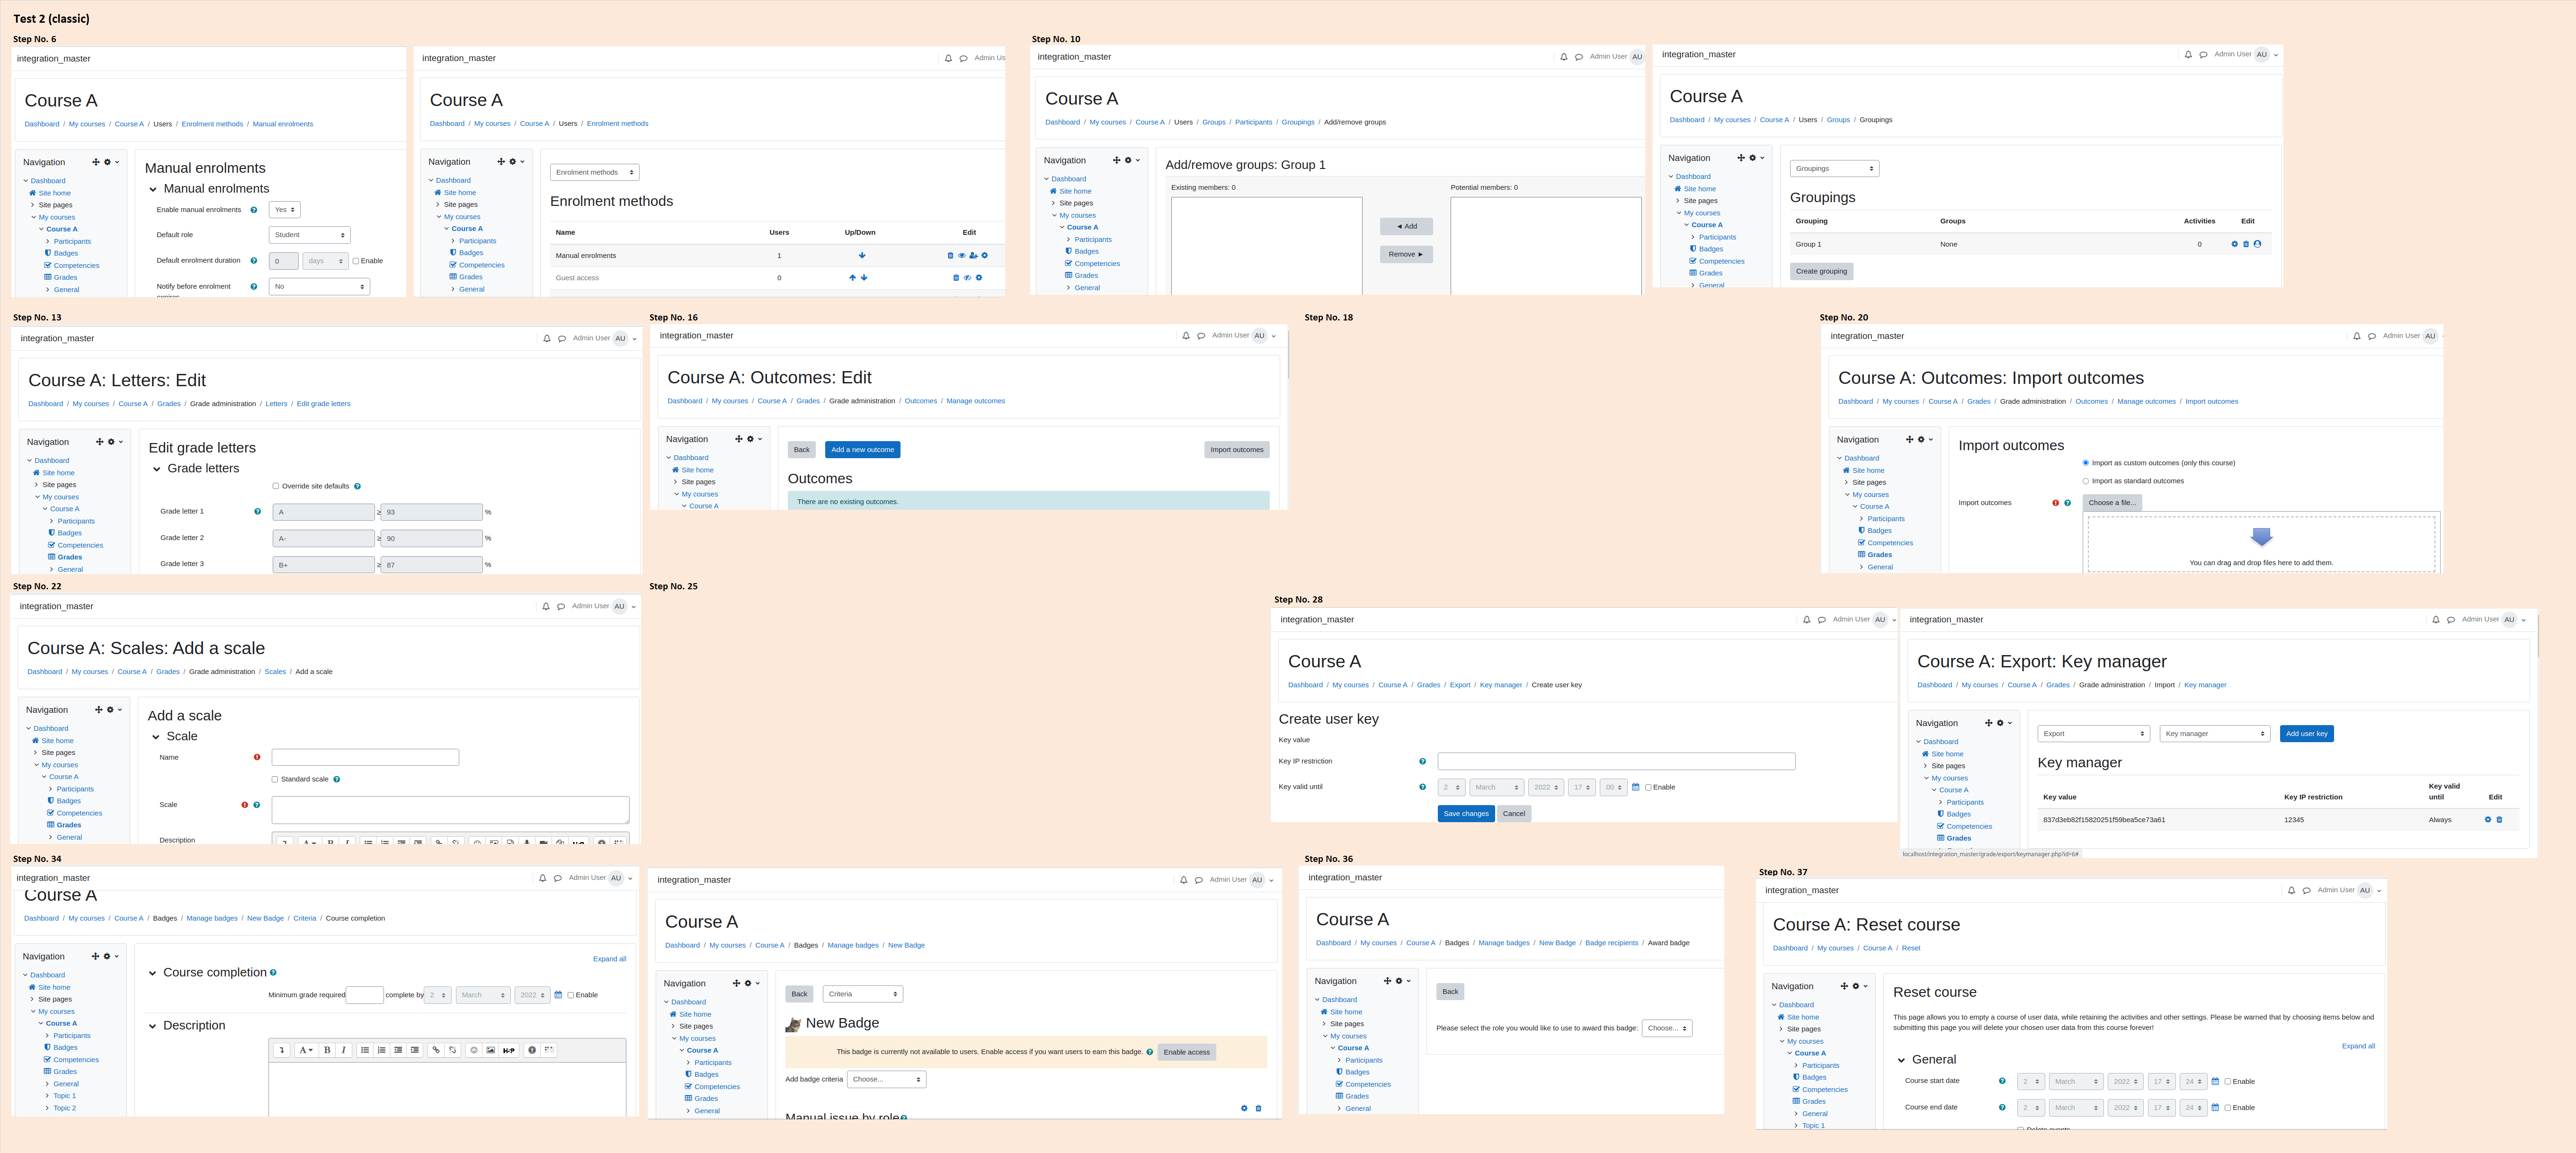The height and width of the screenshot is (1153, 2576).
Task: Insert emoji in Course completion description editor
Action: 474,1050
